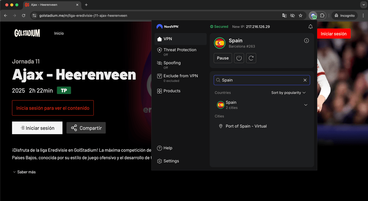Image resolution: width=368 pixels, height=201 pixels.
Task: Select the VPN menu item
Action: pyautogui.click(x=180, y=39)
